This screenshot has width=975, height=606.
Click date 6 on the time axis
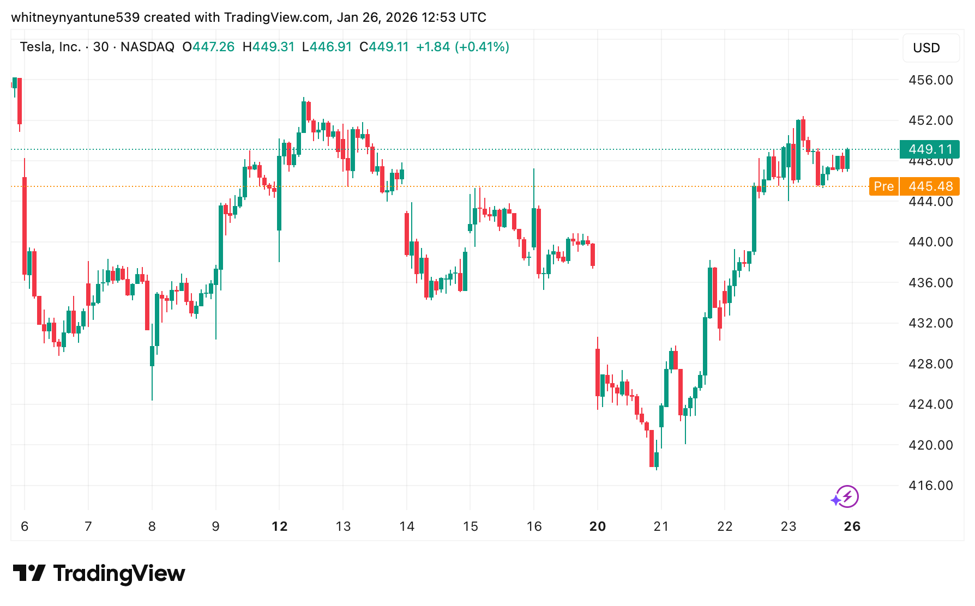click(25, 526)
